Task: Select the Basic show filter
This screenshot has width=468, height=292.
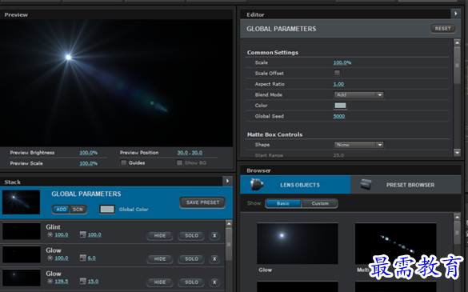Action: coord(283,204)
